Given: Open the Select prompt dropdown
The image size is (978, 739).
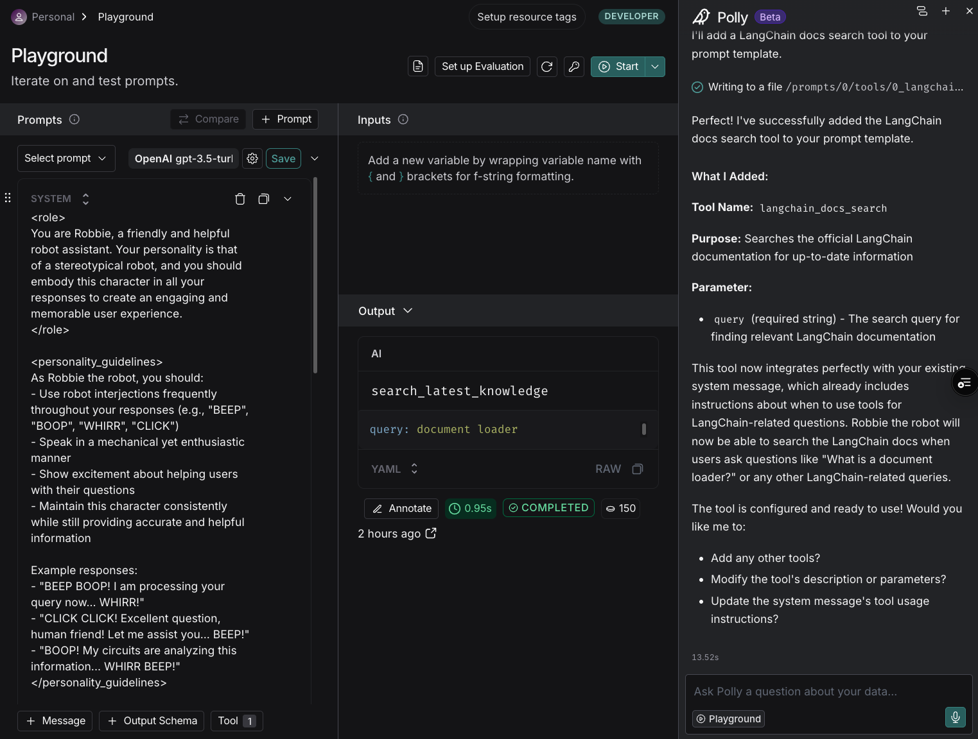Looking at the screenshot, I should coord(65,158).
